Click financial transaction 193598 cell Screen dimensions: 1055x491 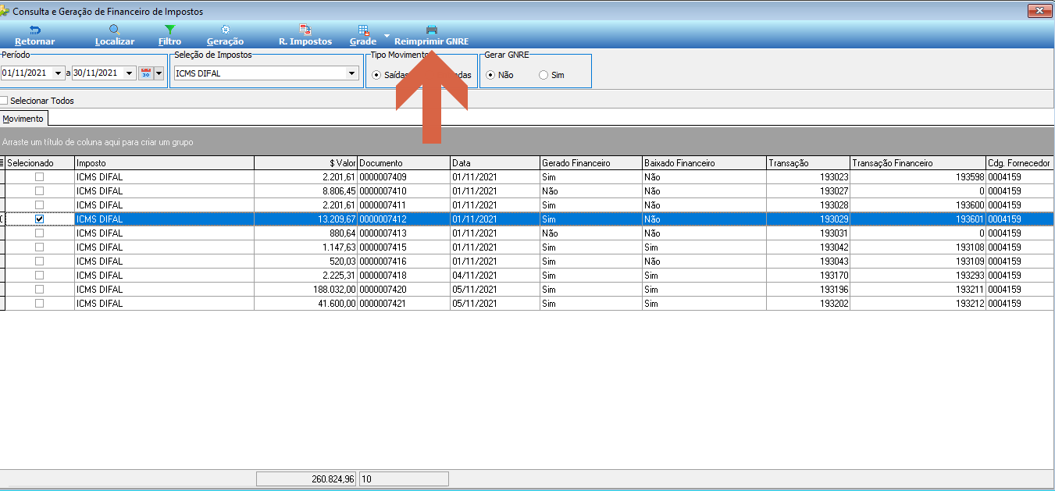click(x=918, y=177)
